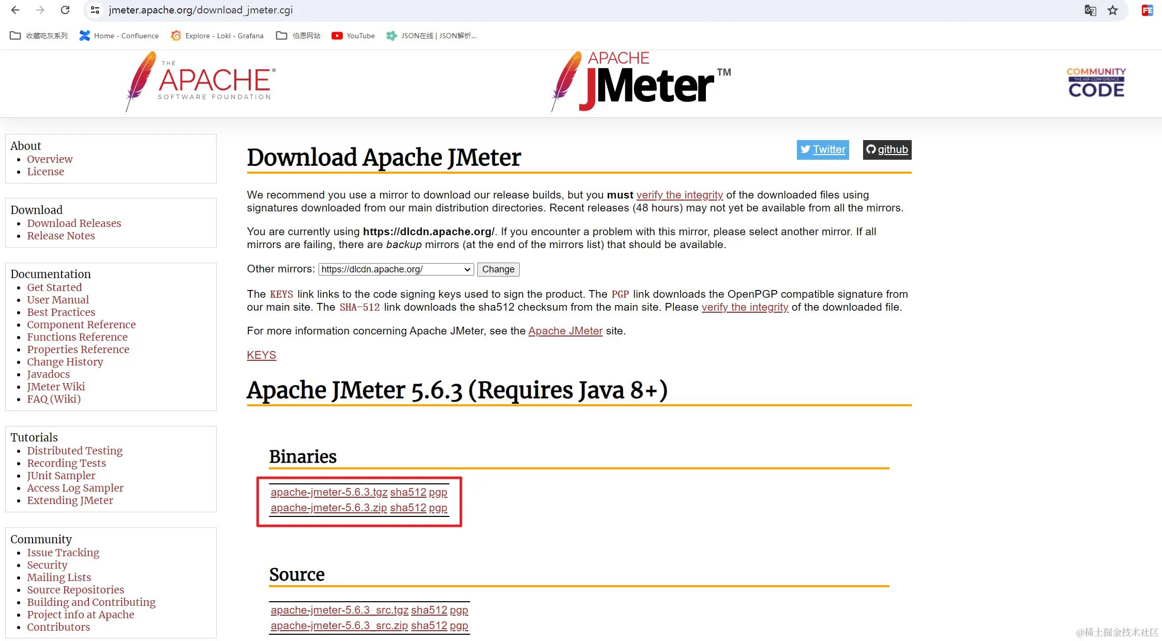Open the github button
This screenshot has height=641, width=1162.
(887, 149)
